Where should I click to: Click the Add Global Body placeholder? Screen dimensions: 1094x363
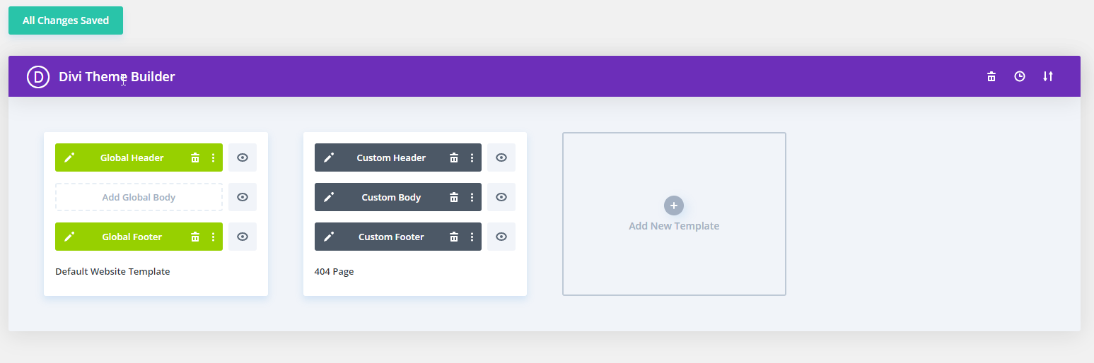click(x=139, y=197)
